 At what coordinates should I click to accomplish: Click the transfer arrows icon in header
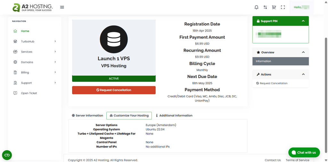[x=265, y=7]
